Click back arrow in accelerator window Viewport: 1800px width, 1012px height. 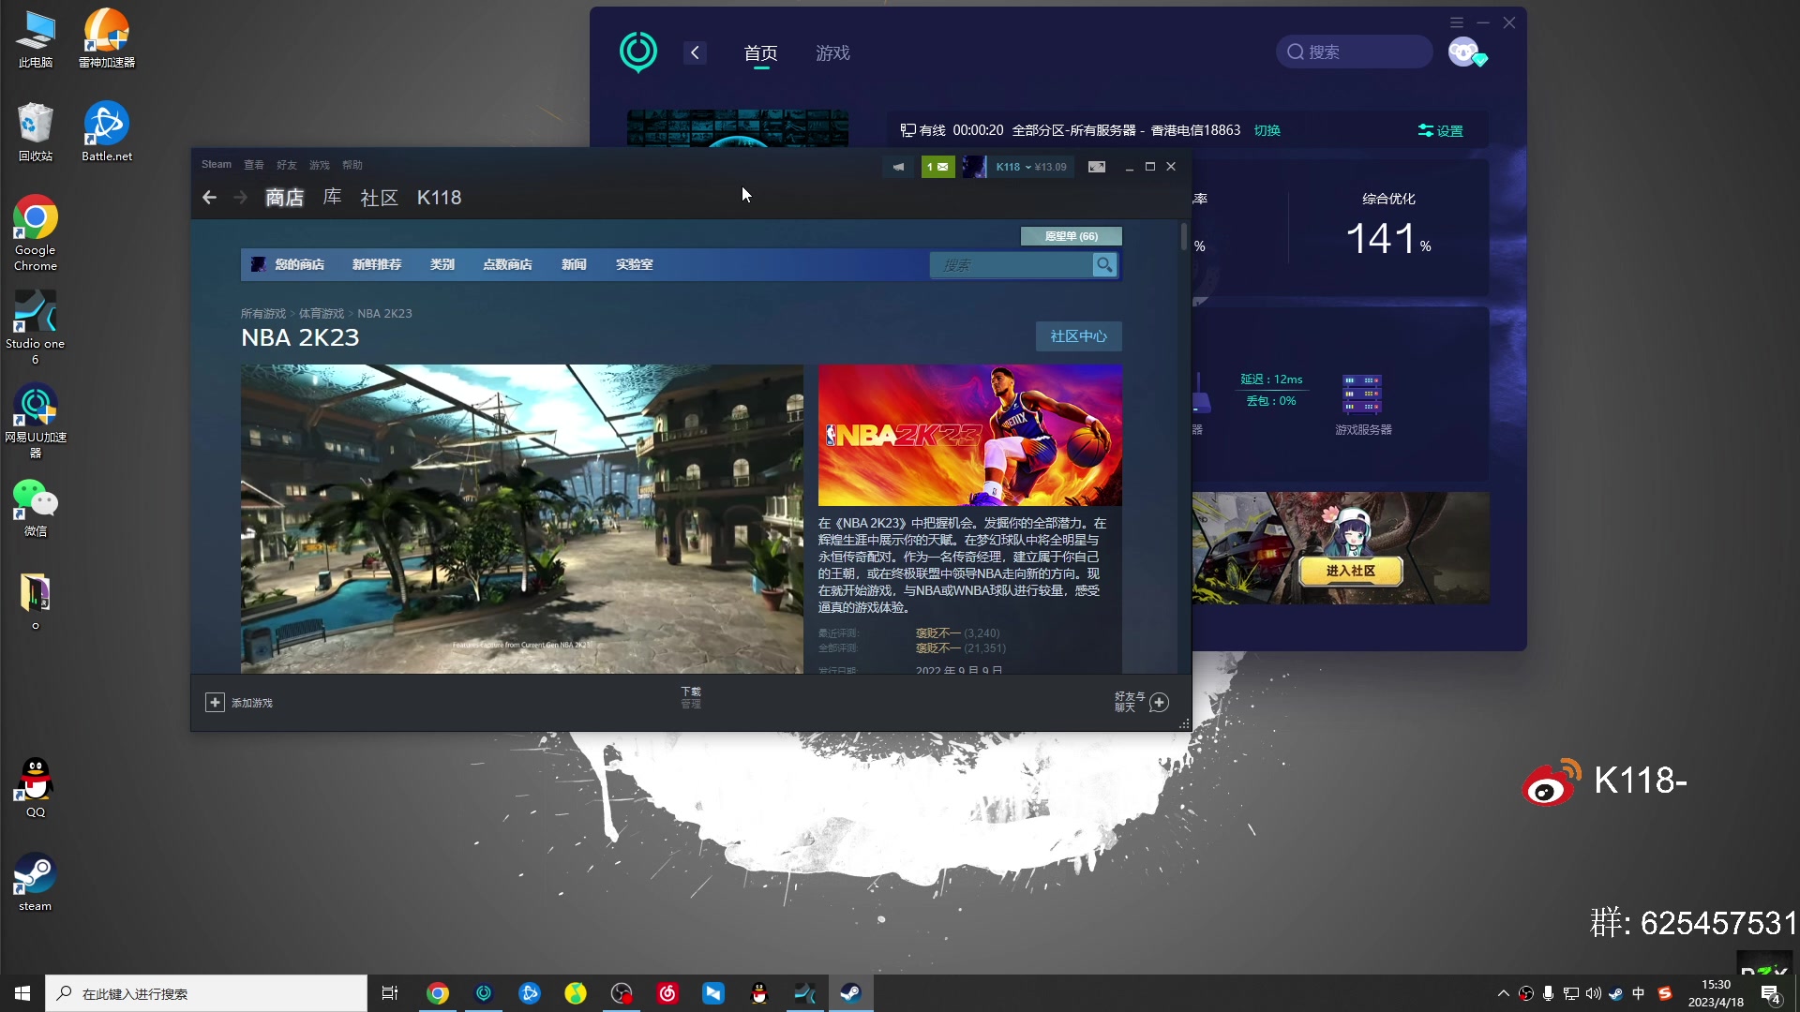click(695, 52)
